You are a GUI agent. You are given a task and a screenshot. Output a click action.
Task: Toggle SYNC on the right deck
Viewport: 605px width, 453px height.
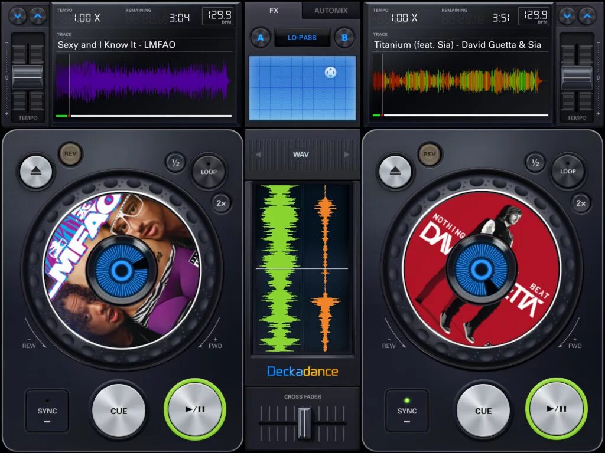(x=406, y=411)
